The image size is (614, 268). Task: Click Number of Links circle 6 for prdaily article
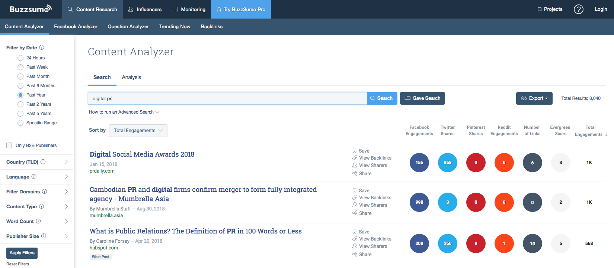click(533, 163)
